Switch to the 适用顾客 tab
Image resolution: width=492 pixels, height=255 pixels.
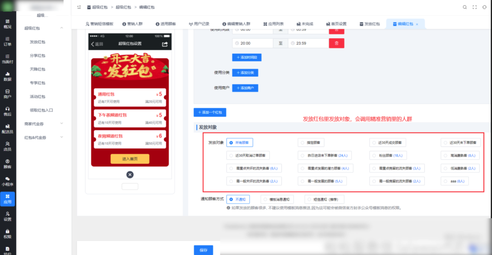166,24
